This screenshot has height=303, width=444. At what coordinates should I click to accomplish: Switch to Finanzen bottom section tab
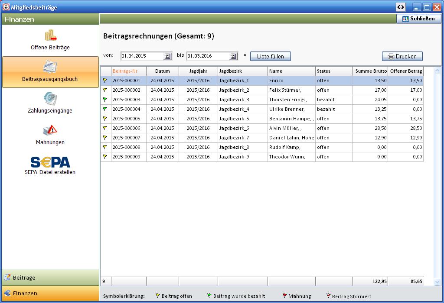coord(50,293)
